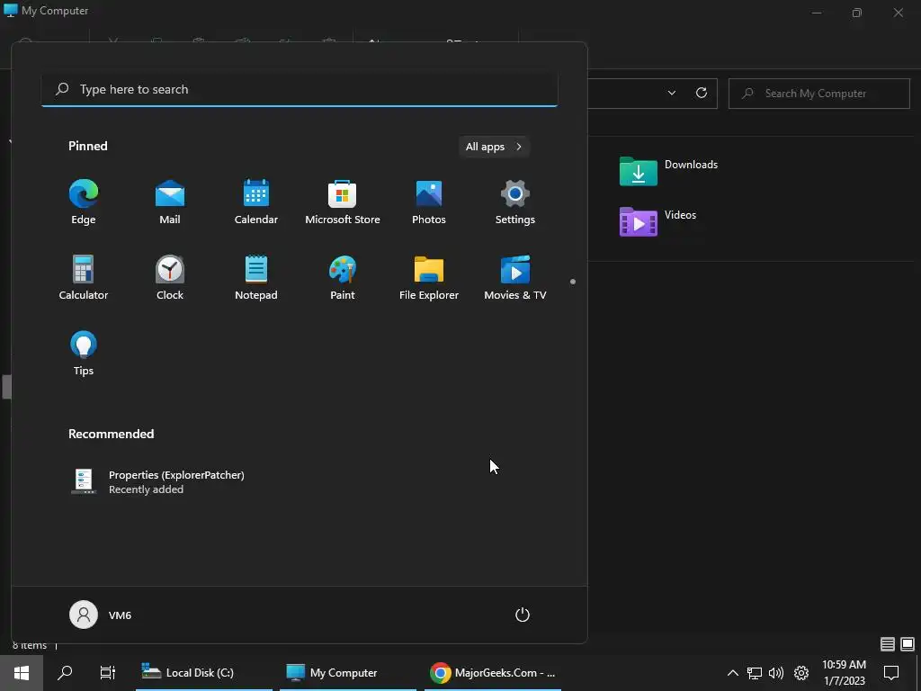Viewport: 921px width, 691px height.
Task: Open File Explorer from pinned apps
Action: pos(429,278)
